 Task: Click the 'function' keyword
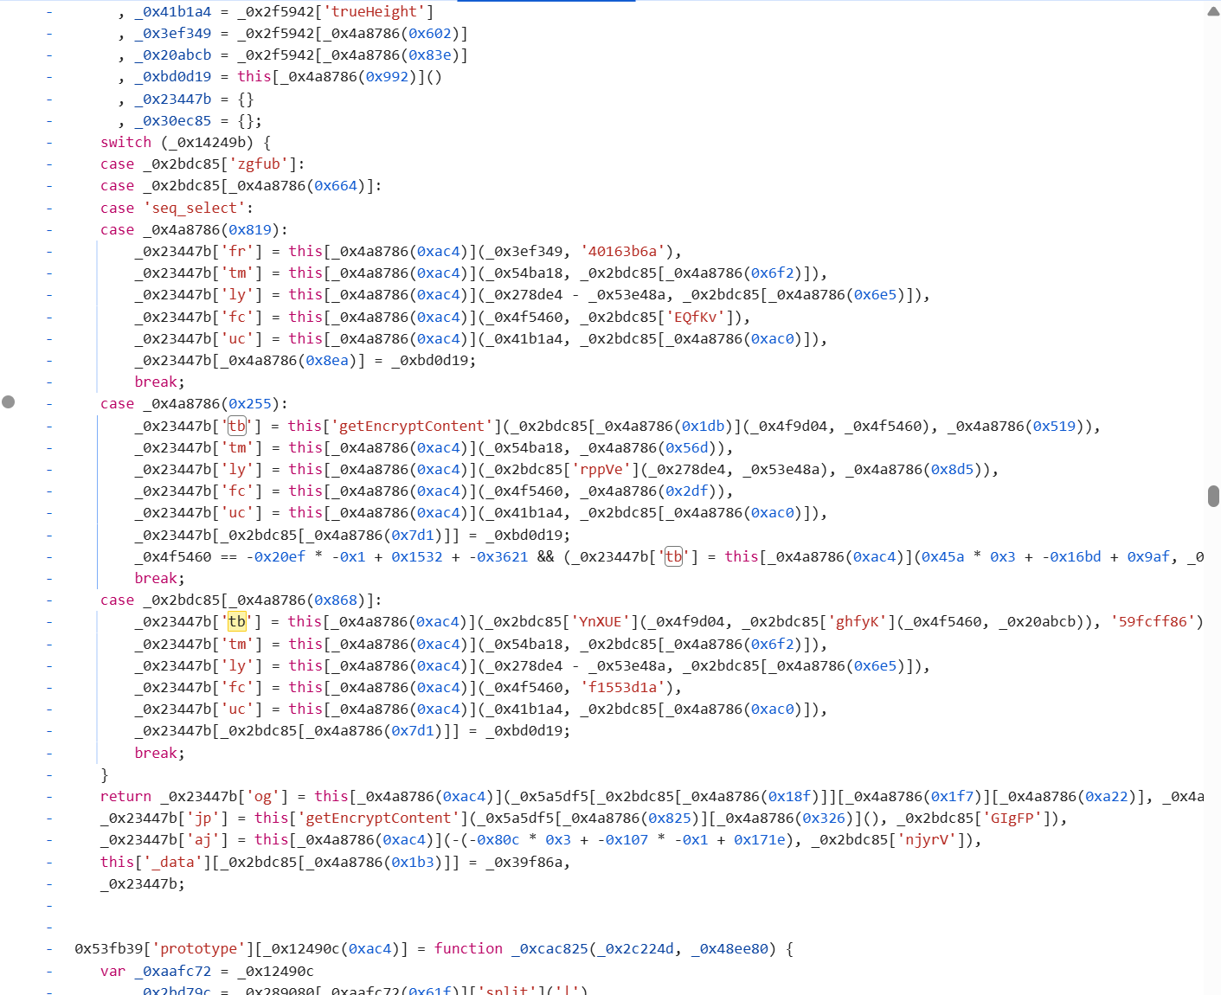click(468, 949)
